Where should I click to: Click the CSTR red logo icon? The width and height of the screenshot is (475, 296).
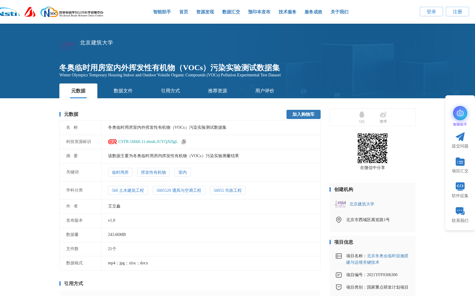(x=112, y=142)
